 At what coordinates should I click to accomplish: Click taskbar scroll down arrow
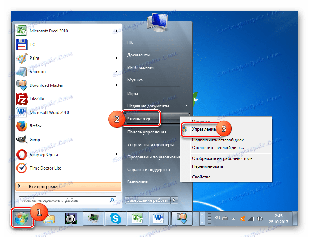click(202, 222)
